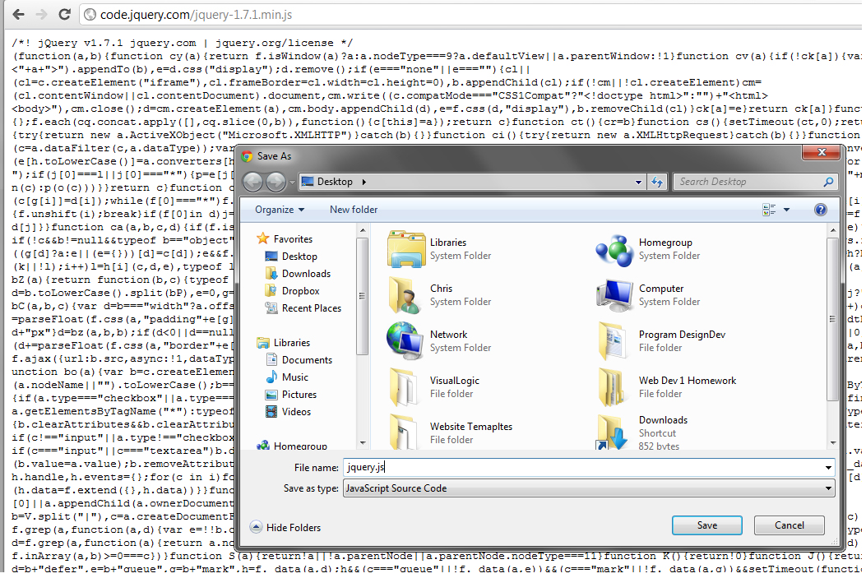Open the change view dropdown arrow
Viewport: 866px width, 578px height.
click(787, 210)
